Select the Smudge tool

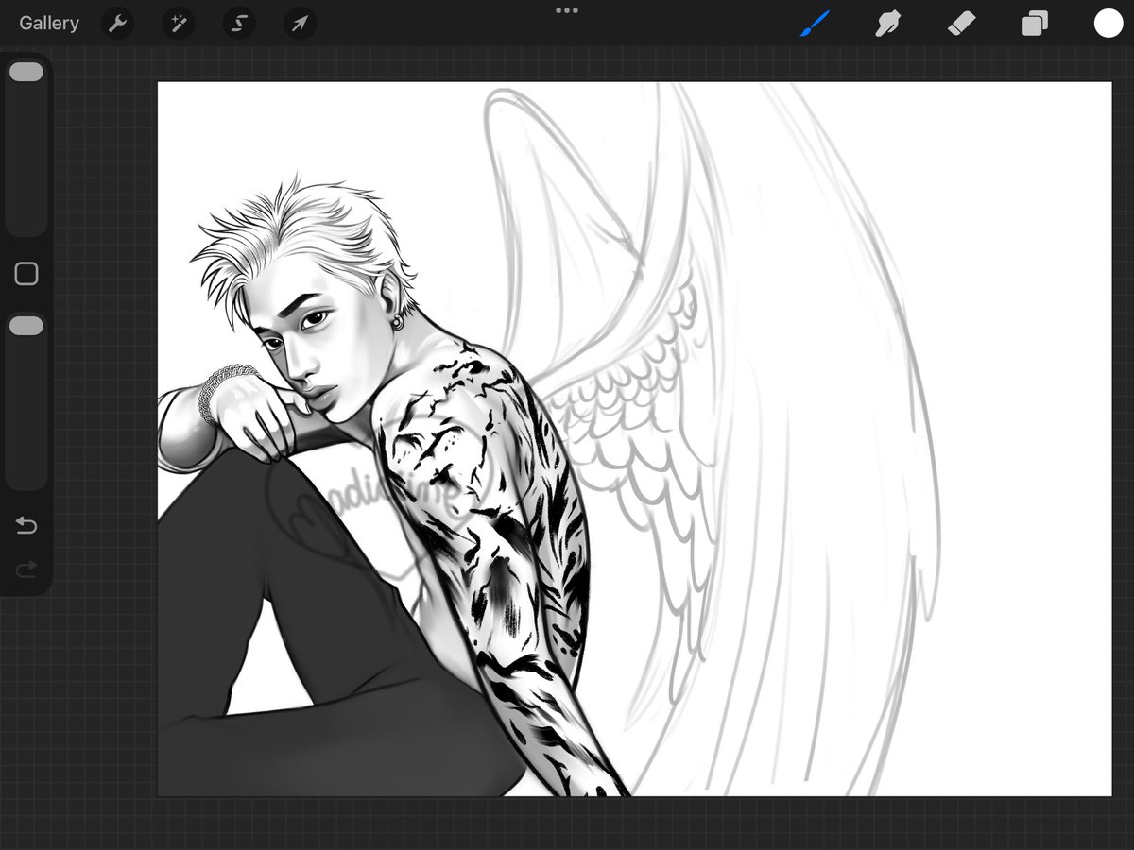point(887,24)
